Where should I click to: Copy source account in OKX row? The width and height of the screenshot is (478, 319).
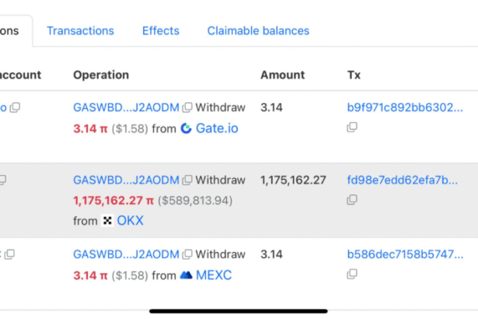point(3,181)
